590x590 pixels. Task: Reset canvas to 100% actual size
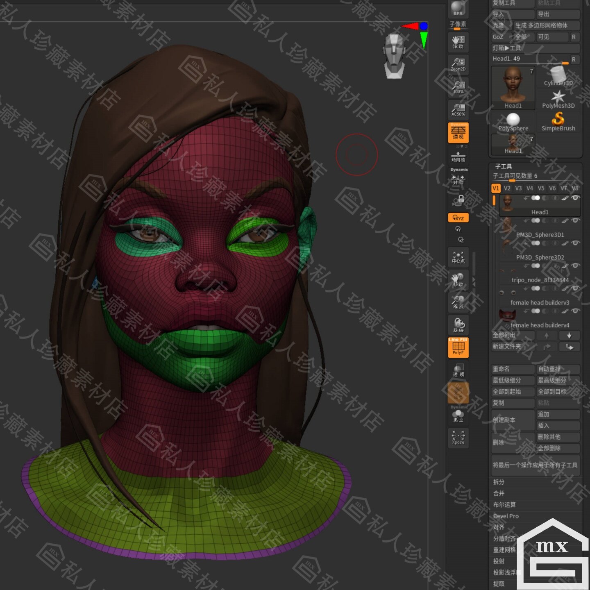pyautogui.click(x=458, y=87)
